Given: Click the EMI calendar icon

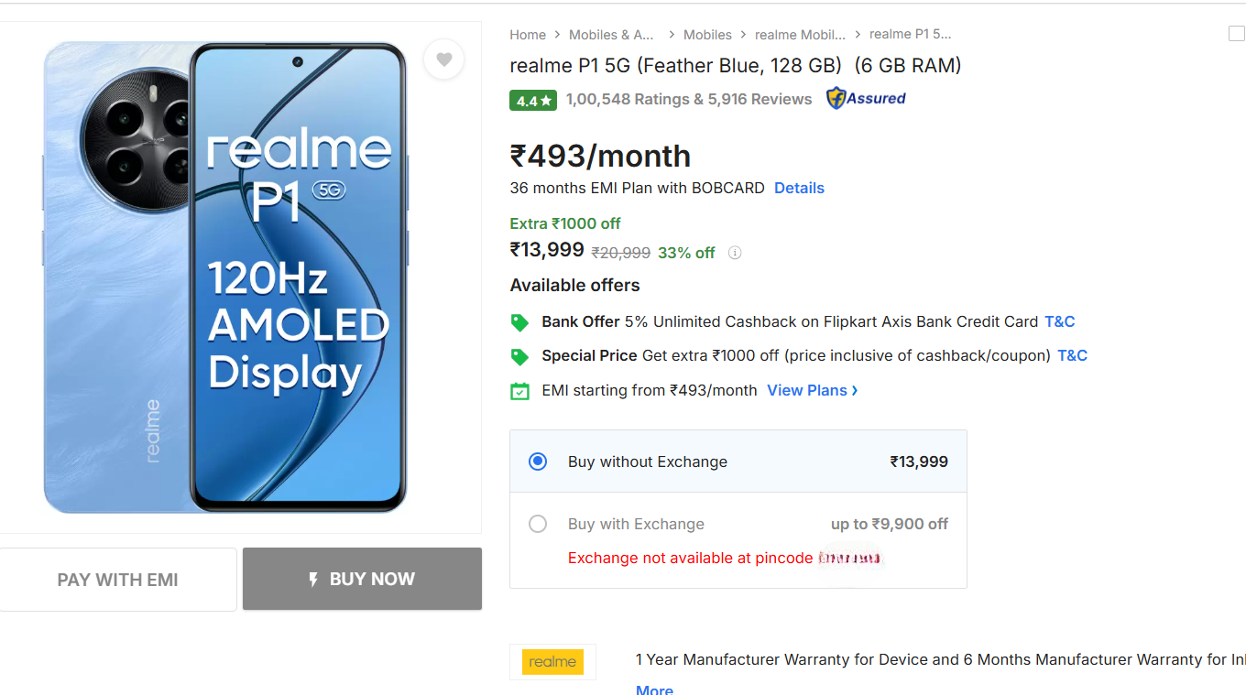Looking at the screenshot, I should 519,391.
